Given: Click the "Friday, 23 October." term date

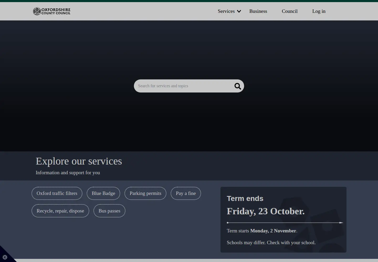Looking at the screenshot, I should tap(266, 211).
